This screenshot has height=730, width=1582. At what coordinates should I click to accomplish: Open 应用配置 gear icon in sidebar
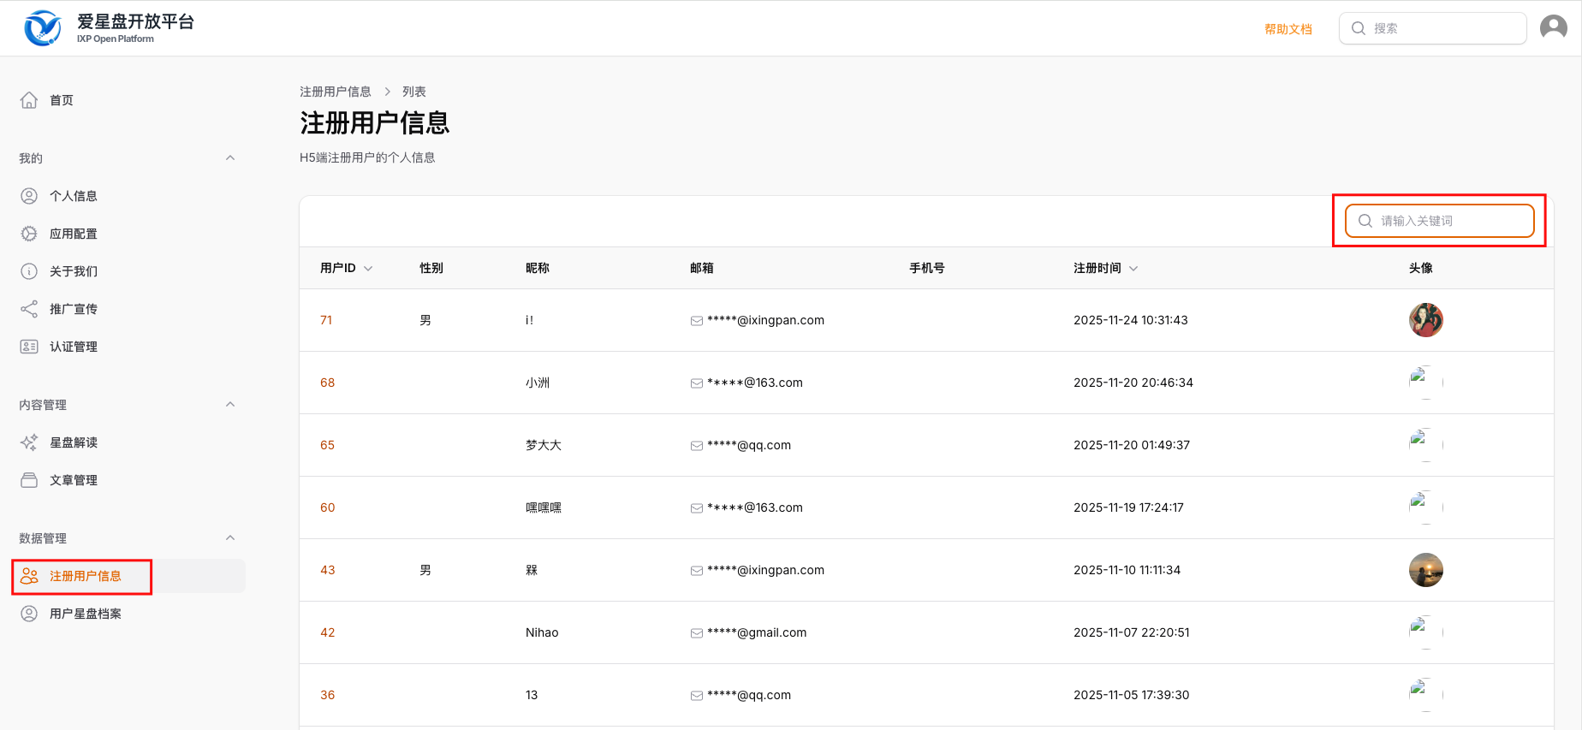29,234
